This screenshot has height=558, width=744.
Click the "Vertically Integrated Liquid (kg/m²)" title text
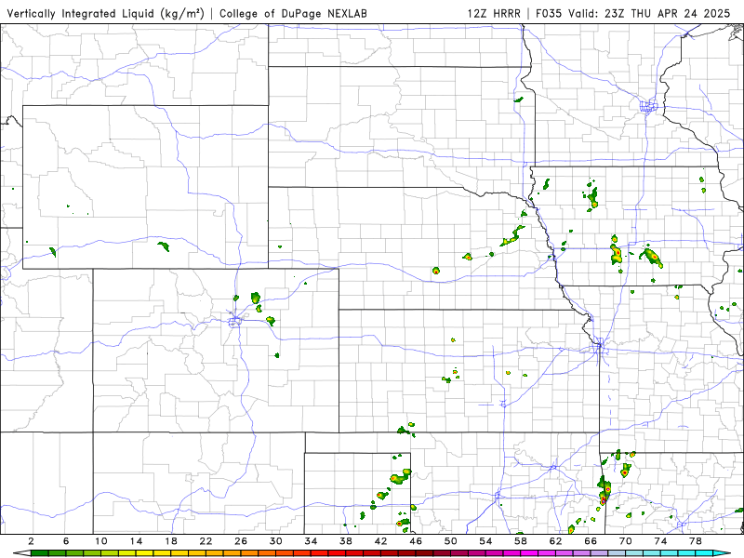(x=105, y=14)
